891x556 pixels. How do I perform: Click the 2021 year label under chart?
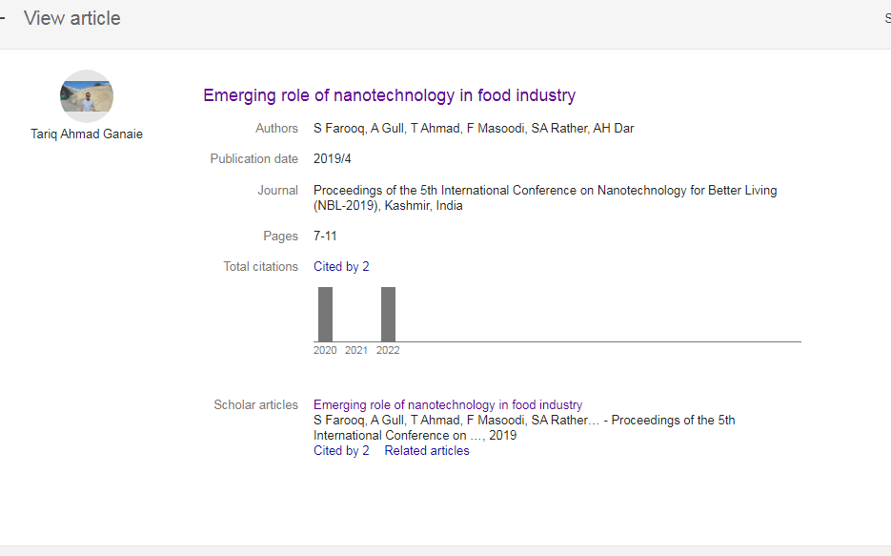point(356,351)
